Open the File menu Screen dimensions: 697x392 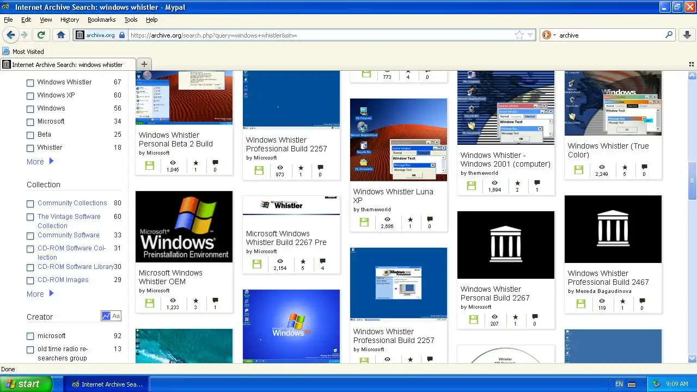[8, 20]
